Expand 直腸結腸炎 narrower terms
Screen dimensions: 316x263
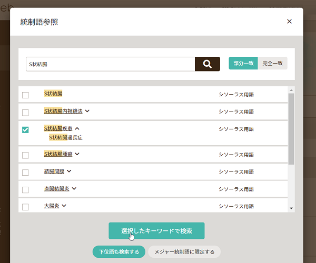coord(74,188)
